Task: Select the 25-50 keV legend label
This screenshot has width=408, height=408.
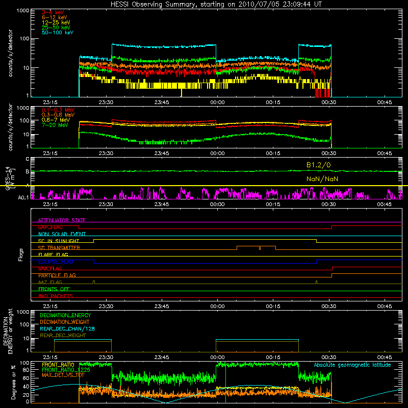Action: [56, 28]
